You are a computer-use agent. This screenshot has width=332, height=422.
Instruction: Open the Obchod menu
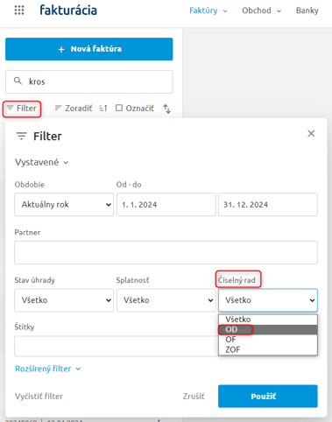261,11
